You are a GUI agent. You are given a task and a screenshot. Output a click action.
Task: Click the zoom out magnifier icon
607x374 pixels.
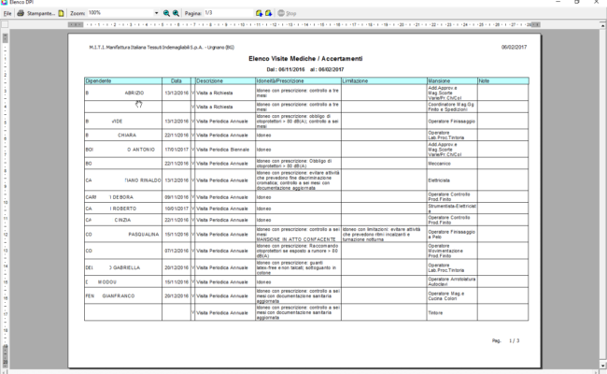[x=166, y=13]
